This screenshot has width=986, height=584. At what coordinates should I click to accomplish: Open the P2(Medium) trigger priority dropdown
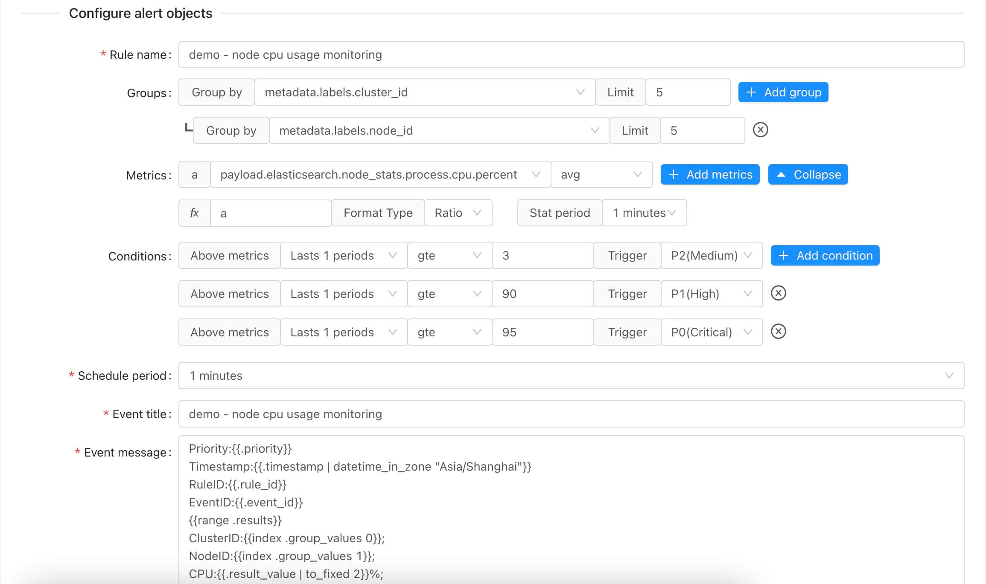tap(711, 255)
